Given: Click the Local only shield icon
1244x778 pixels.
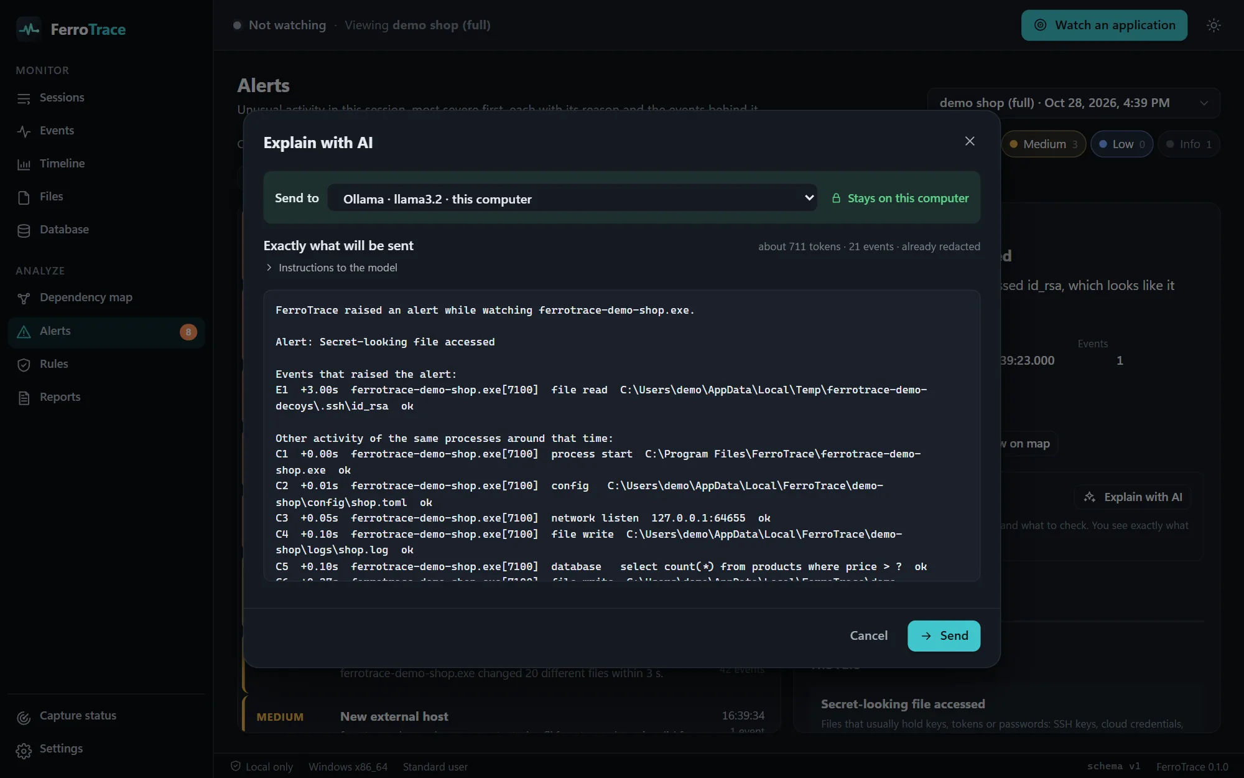Looking at the screenshot, I should [x=235, y=766].
